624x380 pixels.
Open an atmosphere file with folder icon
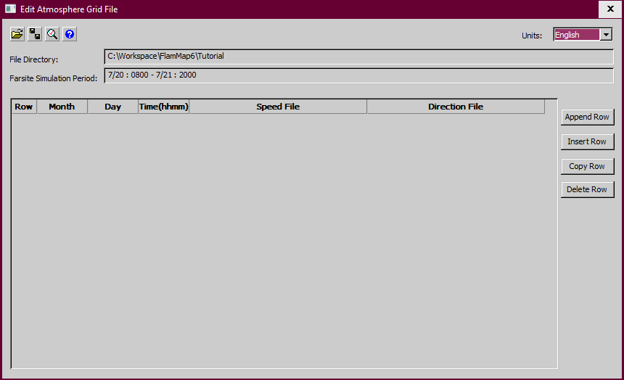pos(17,34)
